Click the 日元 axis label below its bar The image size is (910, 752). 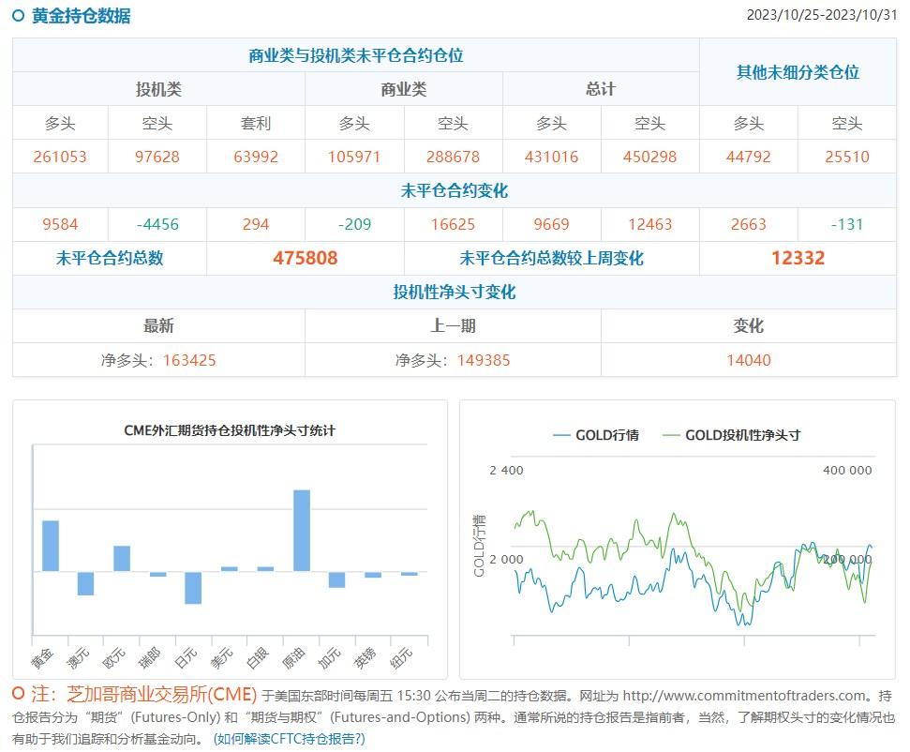tap(187, 656)
